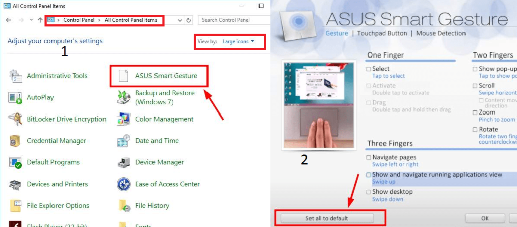Switch to the Mouse Detection tab
This screenshot has width=517, height=227.
tap(441, 33)
